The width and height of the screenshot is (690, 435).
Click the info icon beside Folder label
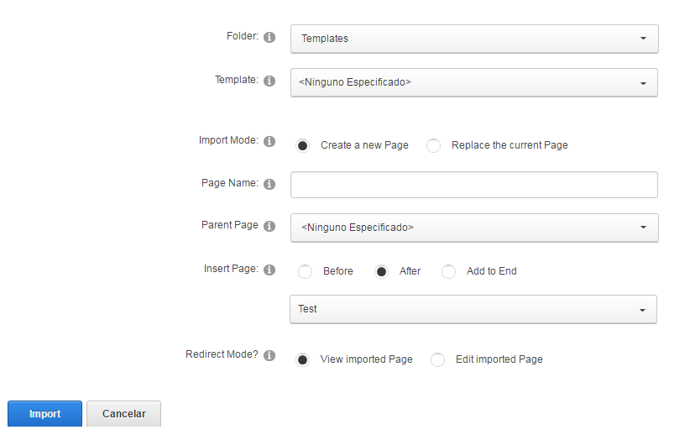point(269,38)
